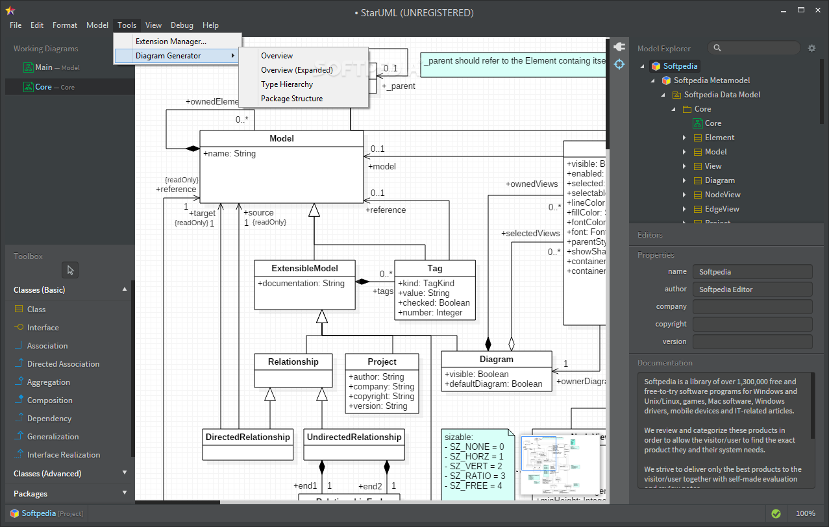
Task: Expand the Packages toolbox section
Action: (x=125, y=493)
